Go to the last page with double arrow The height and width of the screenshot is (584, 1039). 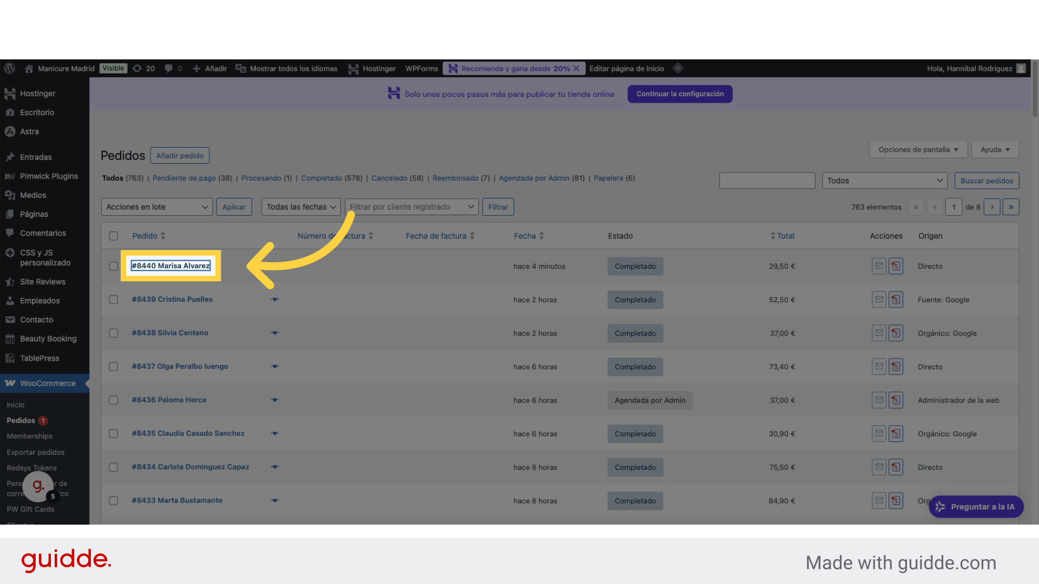click(x=1010, y=207)
